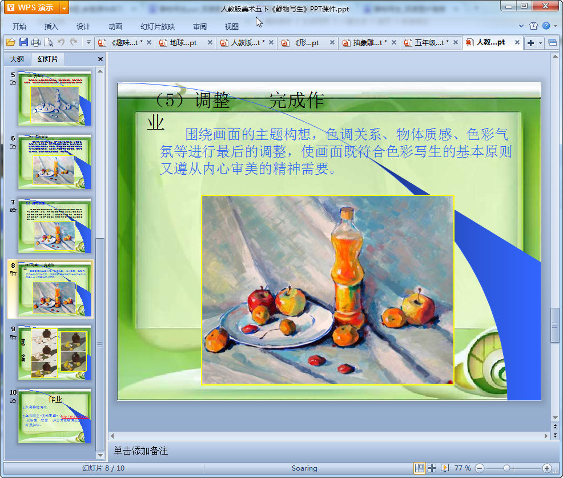This screenshot has height=478, width=563.
Task: Expand the help dropdown arrow
Action: [555, 26]
